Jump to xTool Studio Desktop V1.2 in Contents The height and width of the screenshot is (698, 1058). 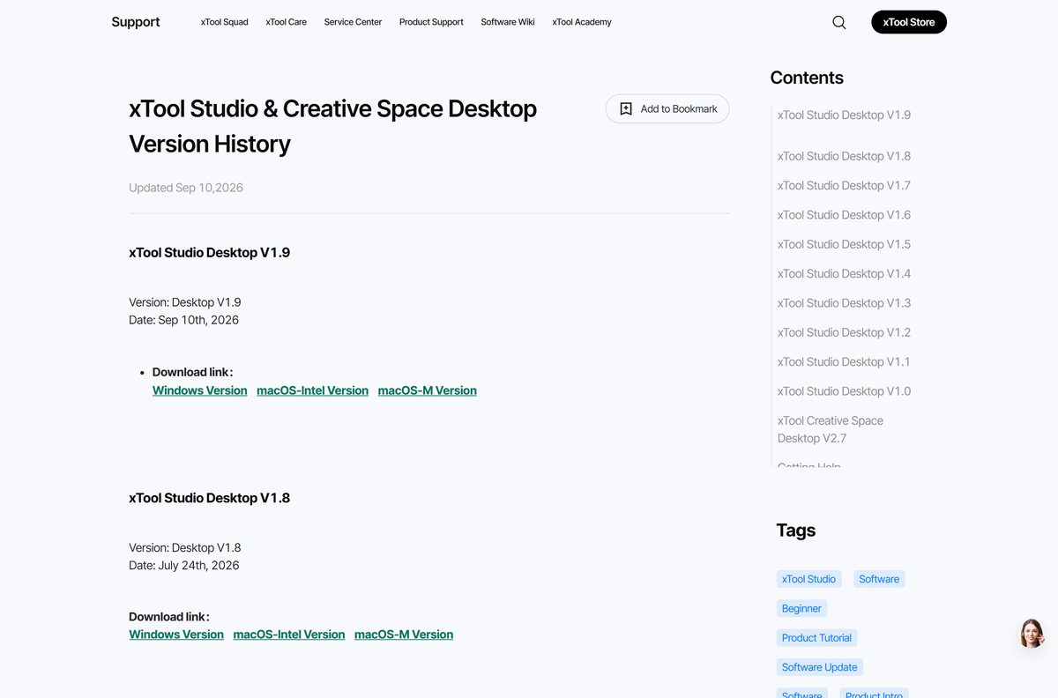click(844, 332)
